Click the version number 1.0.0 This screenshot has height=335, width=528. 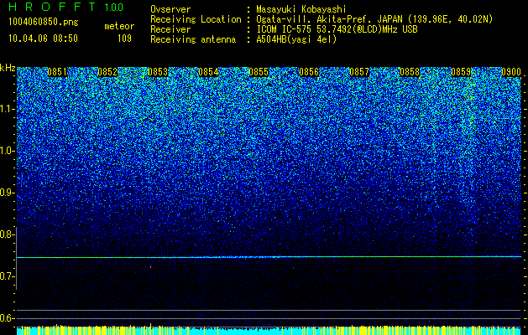[113, 7]
